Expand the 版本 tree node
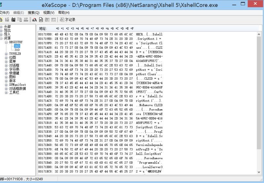This screenshot has height=183, width=264. 6,81
